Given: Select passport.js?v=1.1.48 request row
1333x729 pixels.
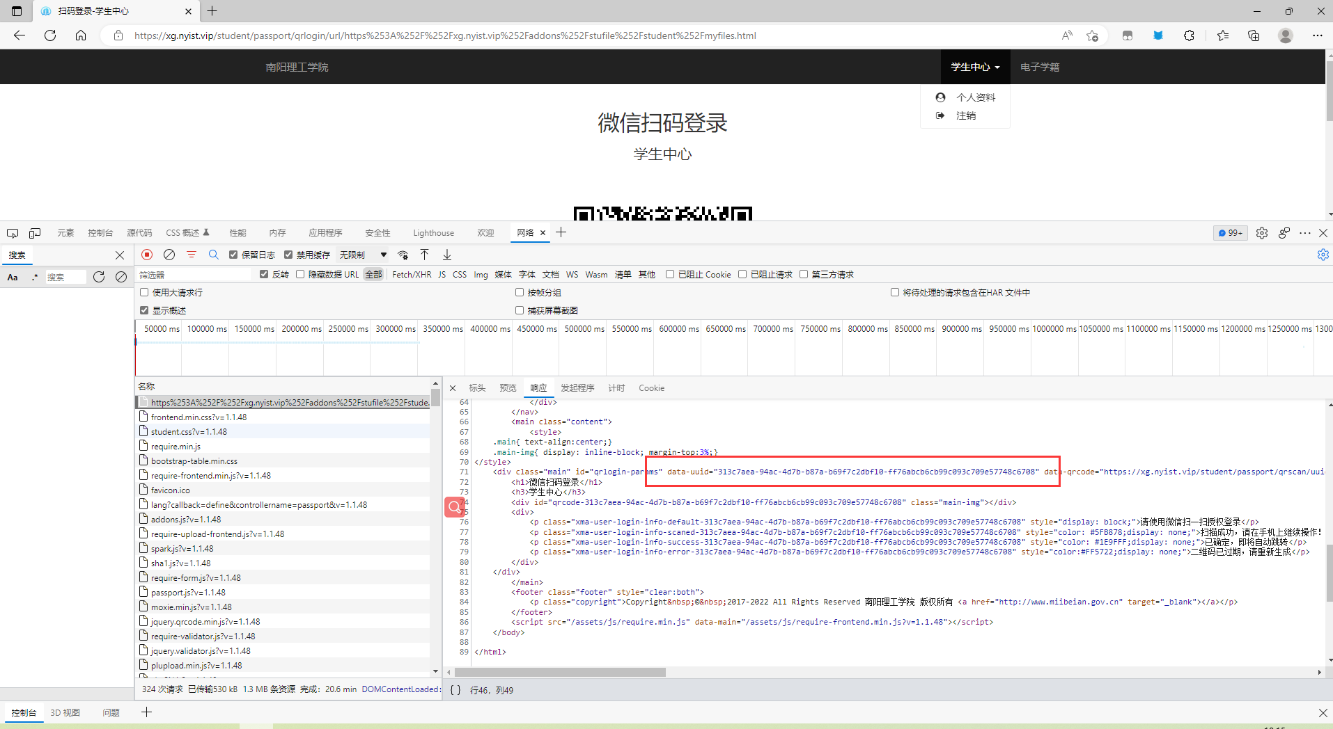Looking at the screenshot, I should [283, 592].
